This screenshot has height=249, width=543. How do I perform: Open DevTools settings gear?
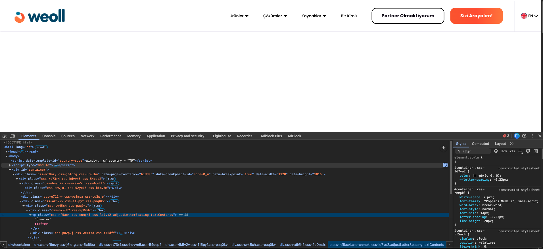524,136
